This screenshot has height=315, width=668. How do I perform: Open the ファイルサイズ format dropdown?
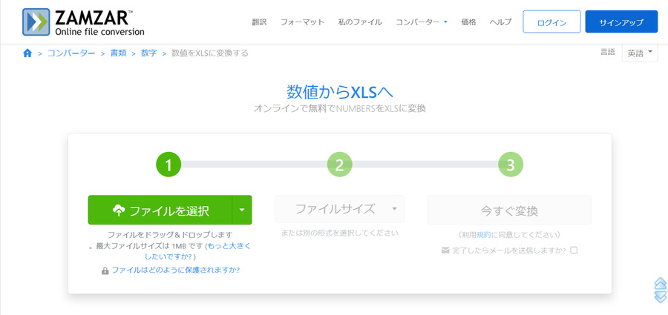tap(339, 209)
